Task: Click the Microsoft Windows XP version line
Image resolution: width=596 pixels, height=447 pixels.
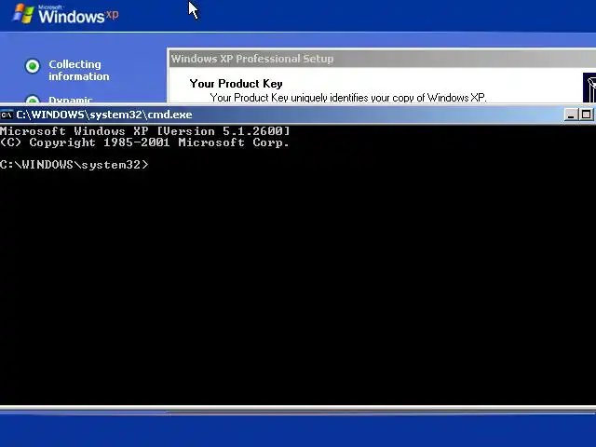Action: tap(145, 131)
